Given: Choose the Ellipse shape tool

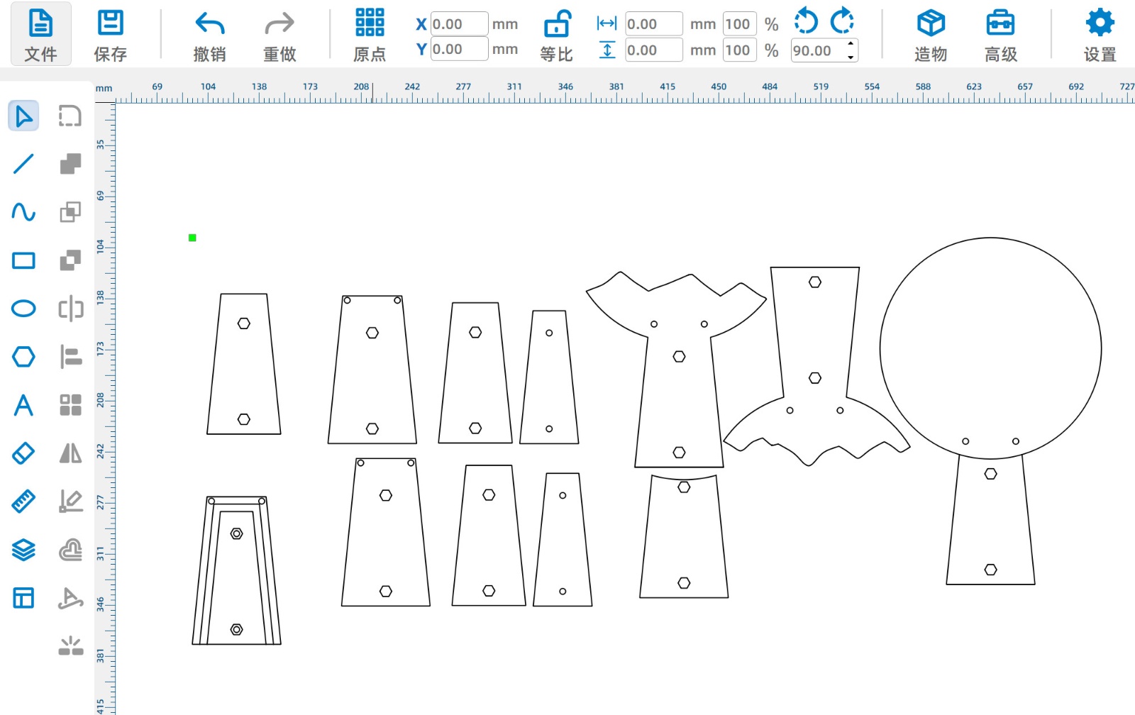Looking at the screenshot, I should click(23, 309).
